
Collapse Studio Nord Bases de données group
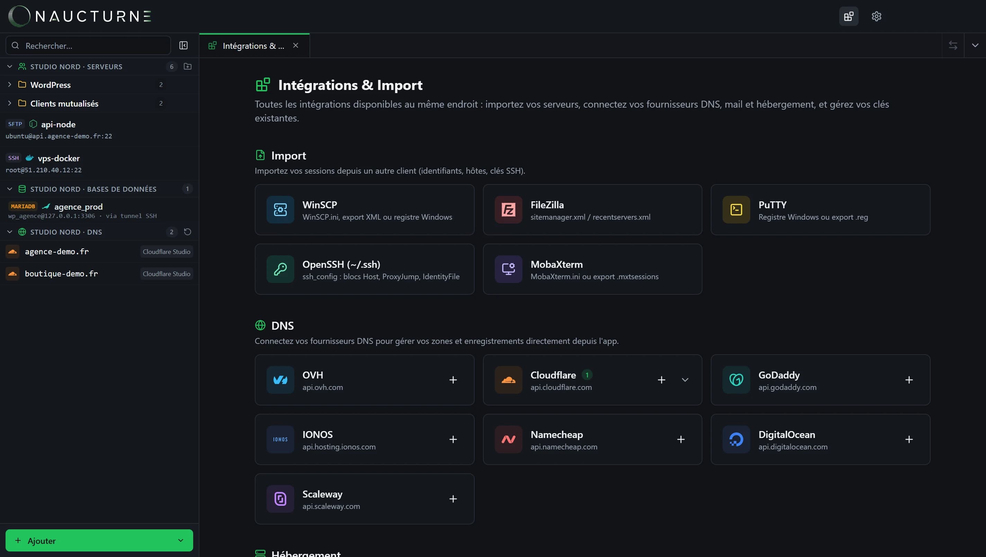click(x=10, y=189)
